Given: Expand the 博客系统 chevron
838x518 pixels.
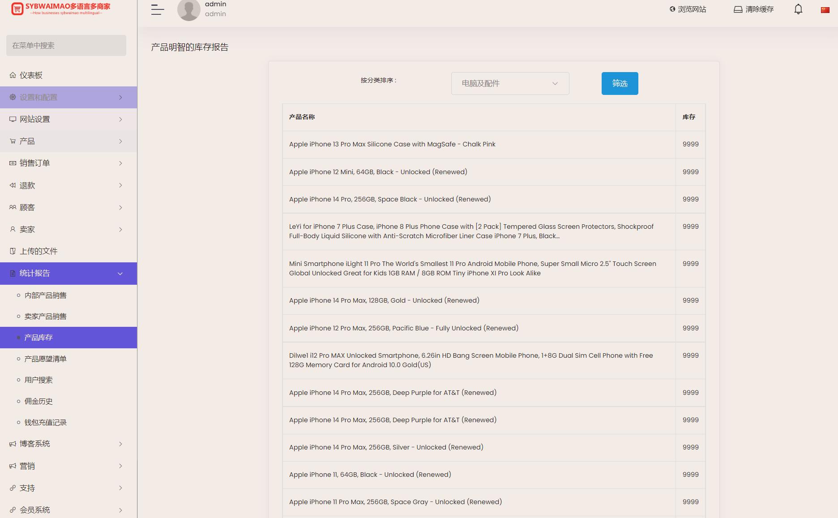Looking at the screenshot, I should (x=120, y=444).
